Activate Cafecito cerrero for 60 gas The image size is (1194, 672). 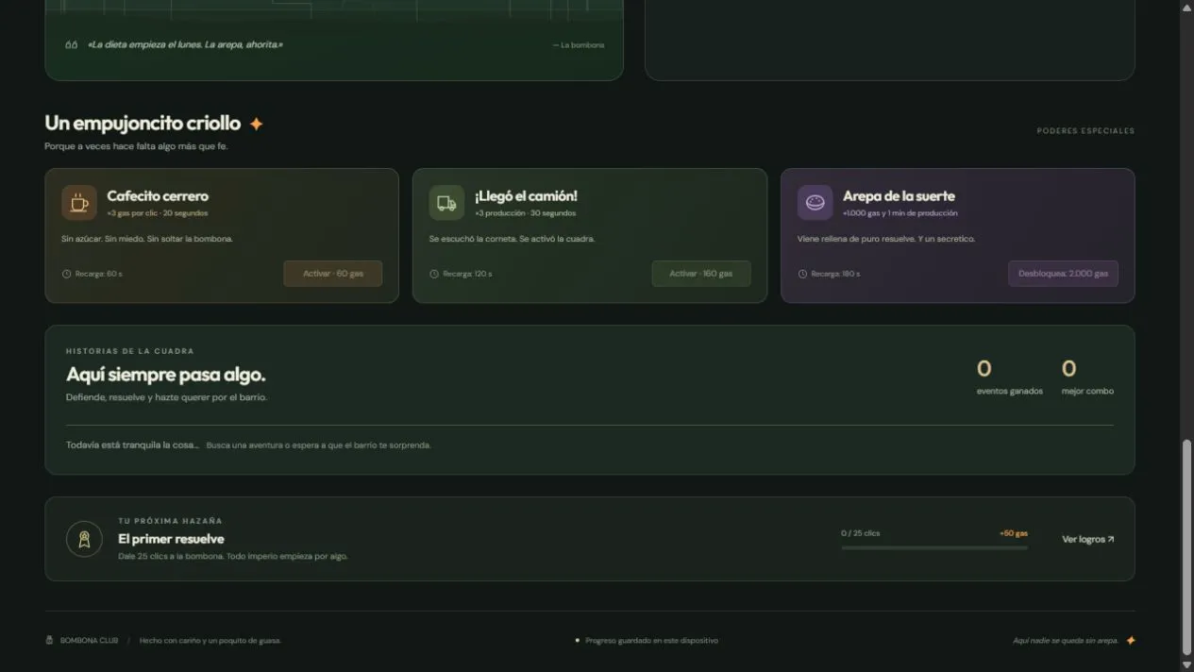coord(333,274)
